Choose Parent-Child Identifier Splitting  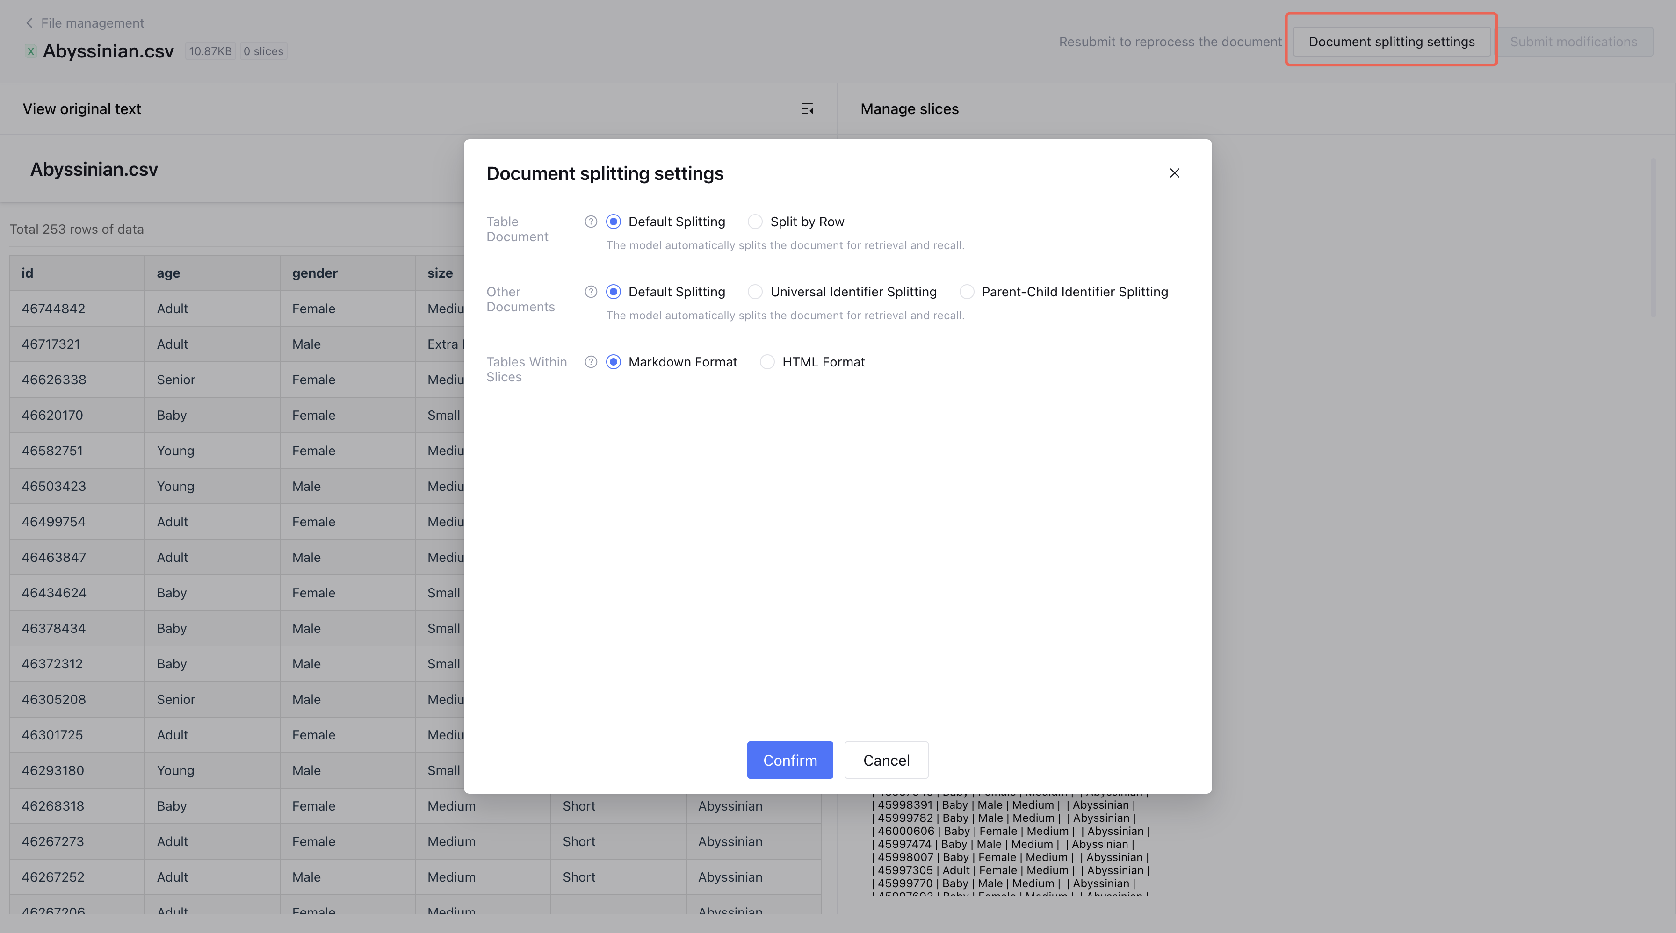967,292
